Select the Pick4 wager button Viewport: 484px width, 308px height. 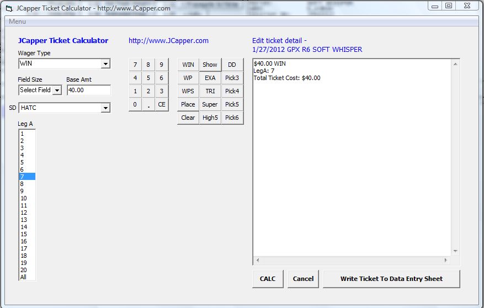tap(232, 91)
